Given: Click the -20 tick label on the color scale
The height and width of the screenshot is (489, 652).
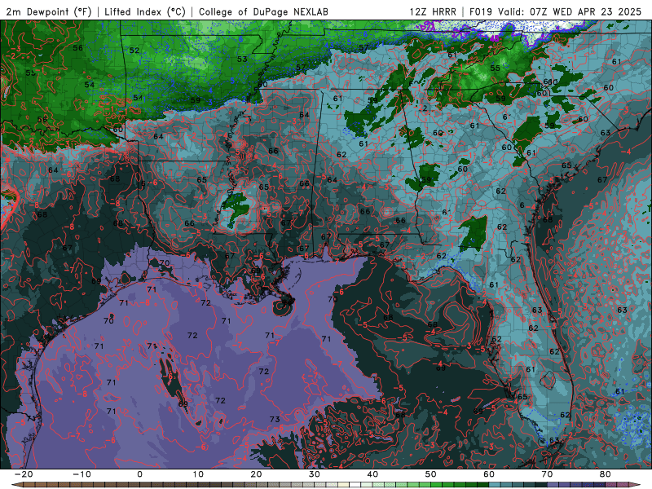Looking at the screenshot, I should [x=24, y=474].
